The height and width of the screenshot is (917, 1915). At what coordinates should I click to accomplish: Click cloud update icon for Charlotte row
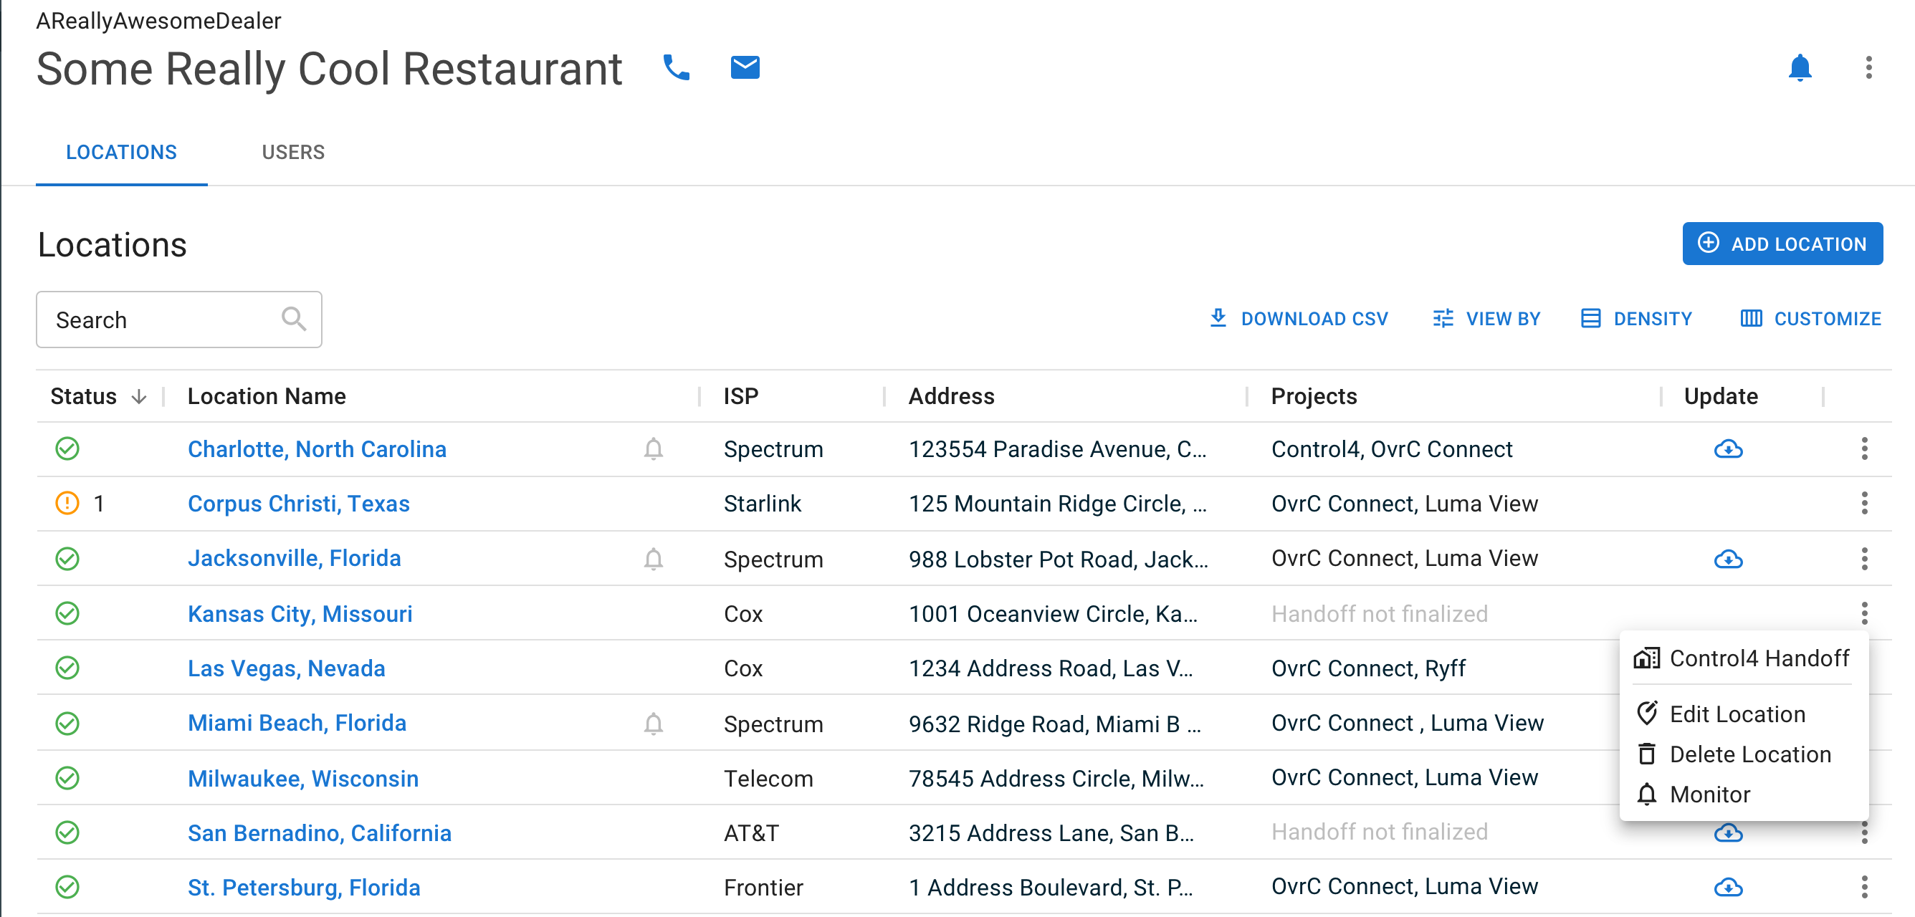1729,449
